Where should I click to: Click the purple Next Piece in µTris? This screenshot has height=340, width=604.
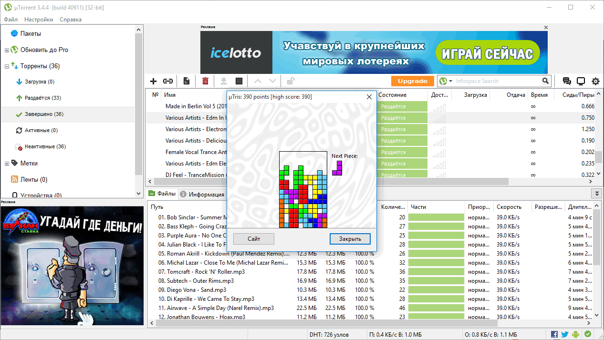point(337,168)
